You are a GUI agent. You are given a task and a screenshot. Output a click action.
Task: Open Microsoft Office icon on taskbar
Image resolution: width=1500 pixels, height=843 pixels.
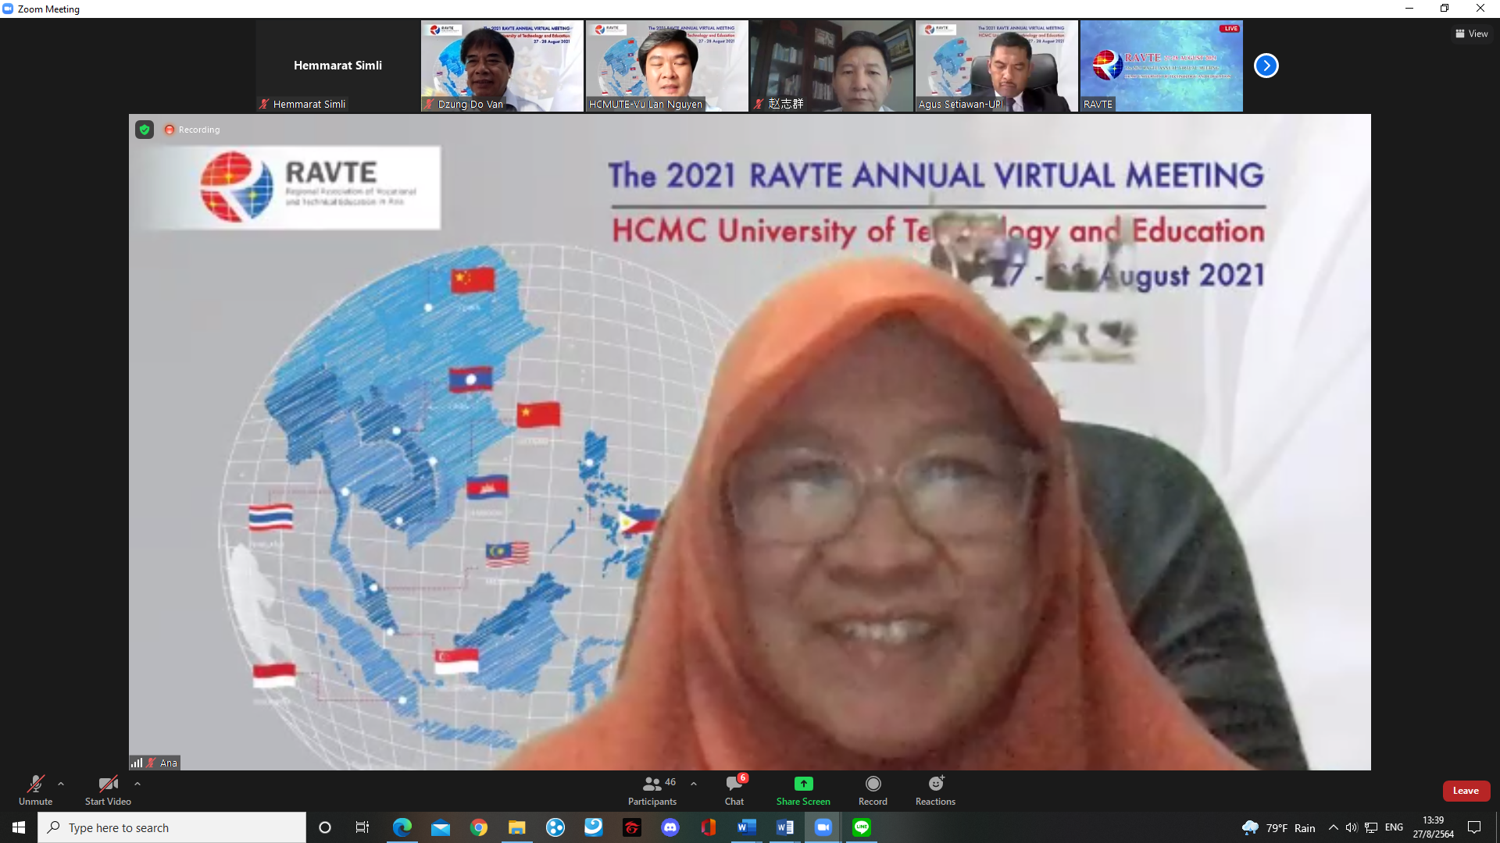[x=709, y=827]
